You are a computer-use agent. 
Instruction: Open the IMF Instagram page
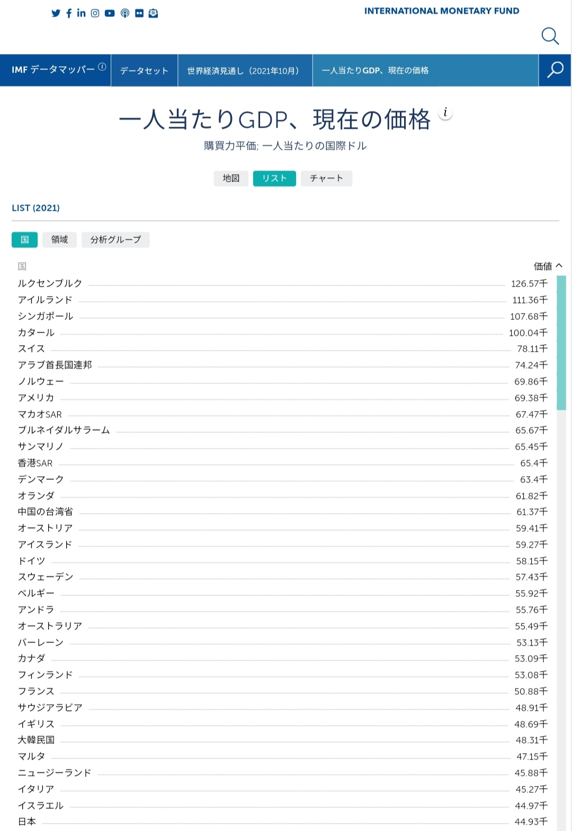tap(95, 13)
